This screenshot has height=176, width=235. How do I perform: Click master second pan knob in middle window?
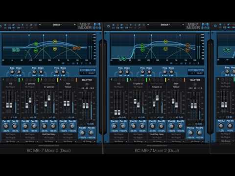tap(199, 132)
